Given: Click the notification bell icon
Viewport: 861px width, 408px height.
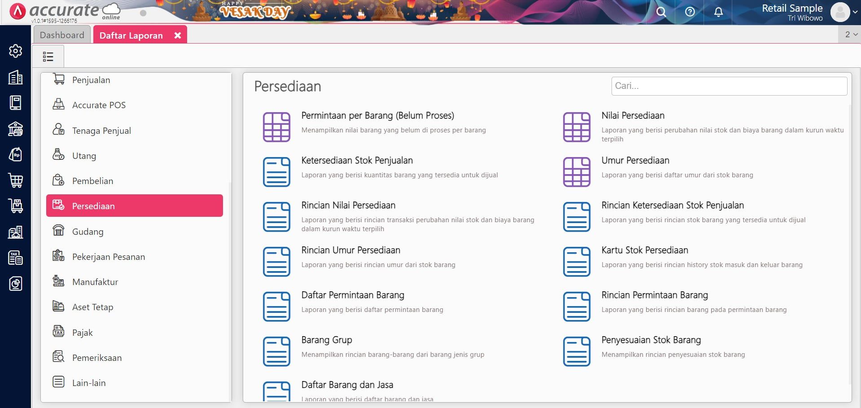Looking at the screenshot, I should [x=718, y=12].
